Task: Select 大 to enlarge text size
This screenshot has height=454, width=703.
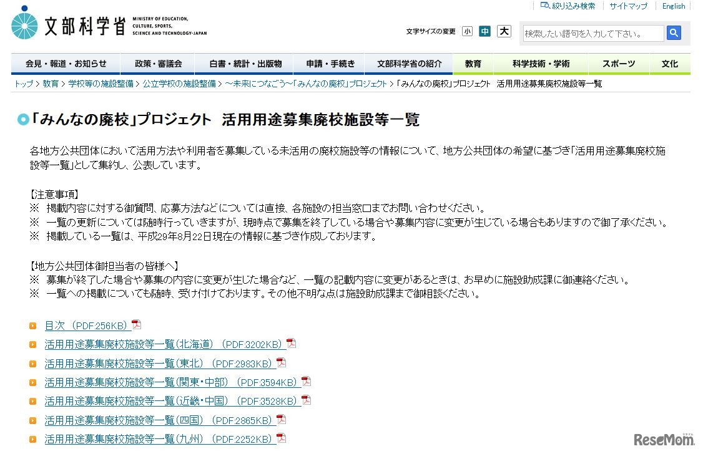Action: point(504,31)
